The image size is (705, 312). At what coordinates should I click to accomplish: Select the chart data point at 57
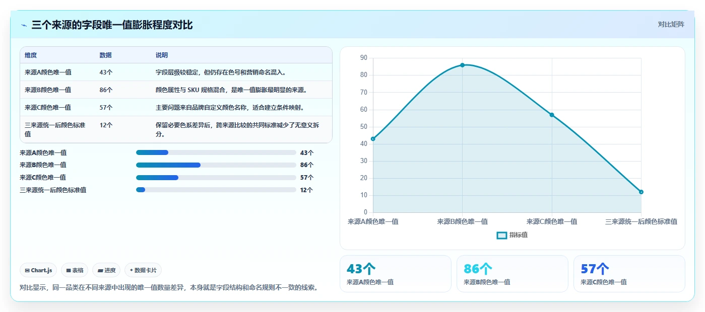click(552, 115)
